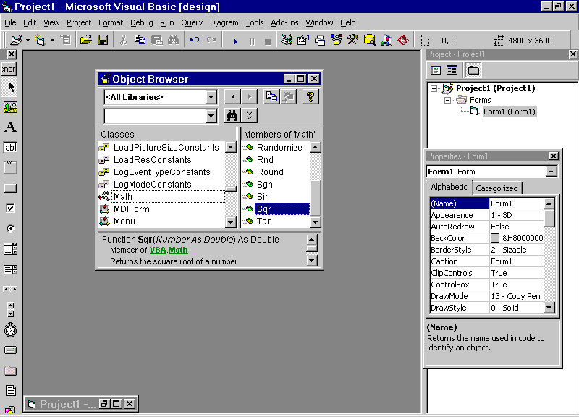
Task: Click the Caption property value Form1
Action: (x=516, y=261)
